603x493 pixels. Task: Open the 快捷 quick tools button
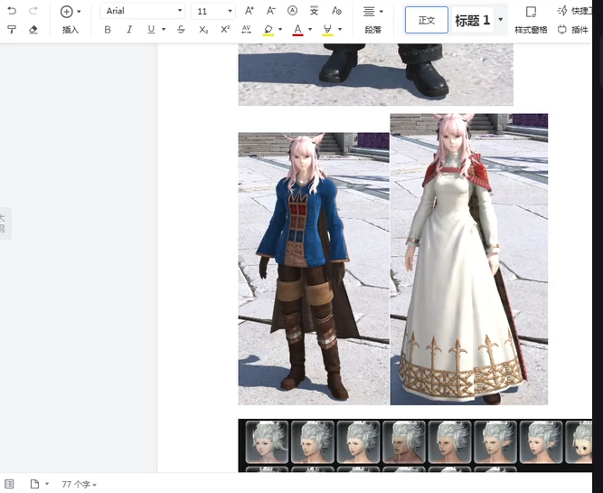pos(575,11)
